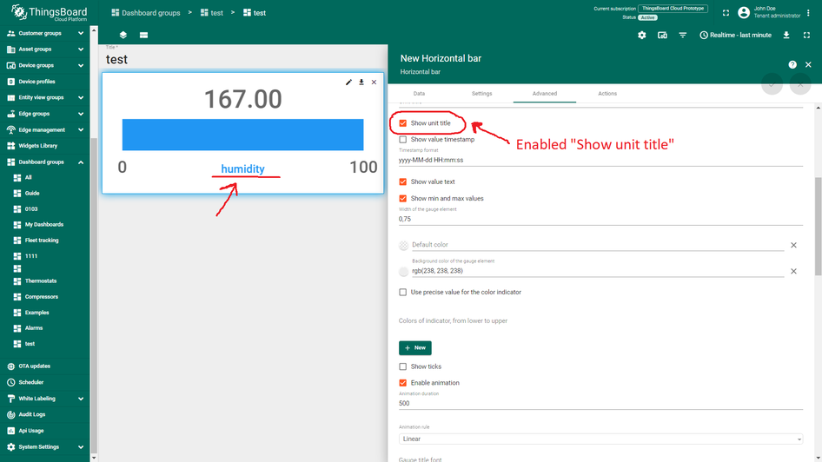Click the dashboard settings gear icon
822x462 pixels.
point(641,35)
